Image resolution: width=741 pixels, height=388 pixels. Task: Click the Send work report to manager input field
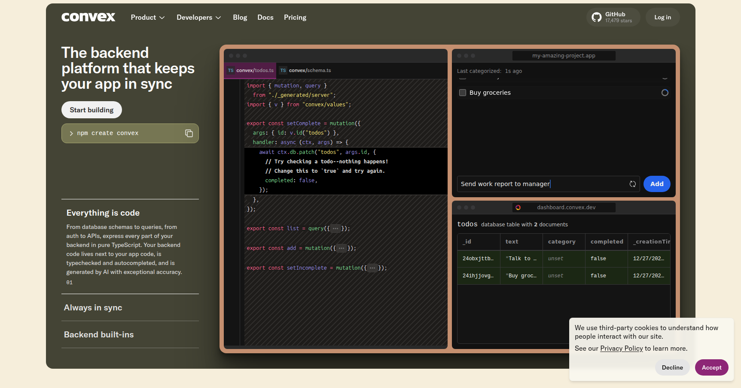pyautogui.click(x=537, y=184)
